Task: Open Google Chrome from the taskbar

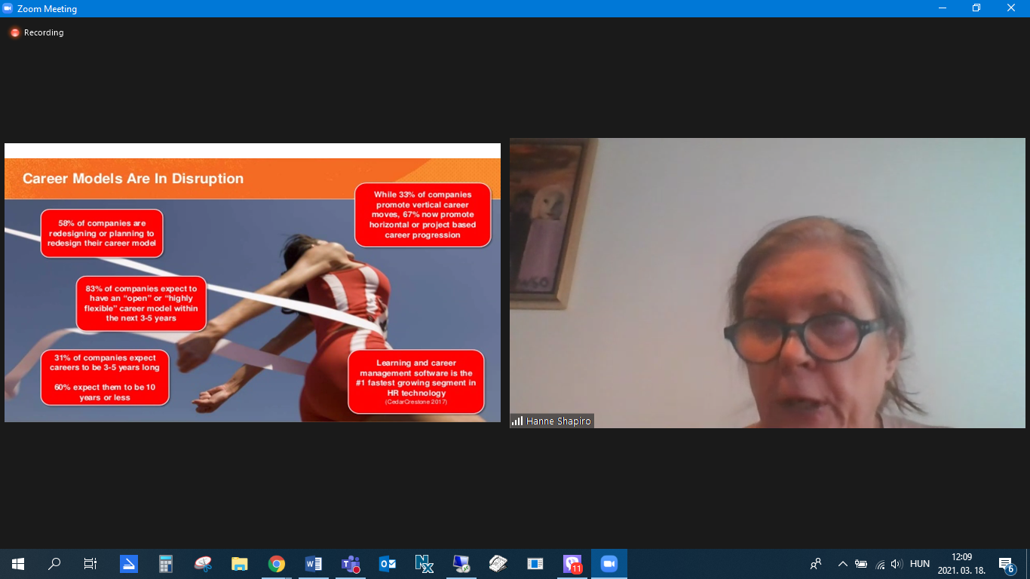Action: 277,564
